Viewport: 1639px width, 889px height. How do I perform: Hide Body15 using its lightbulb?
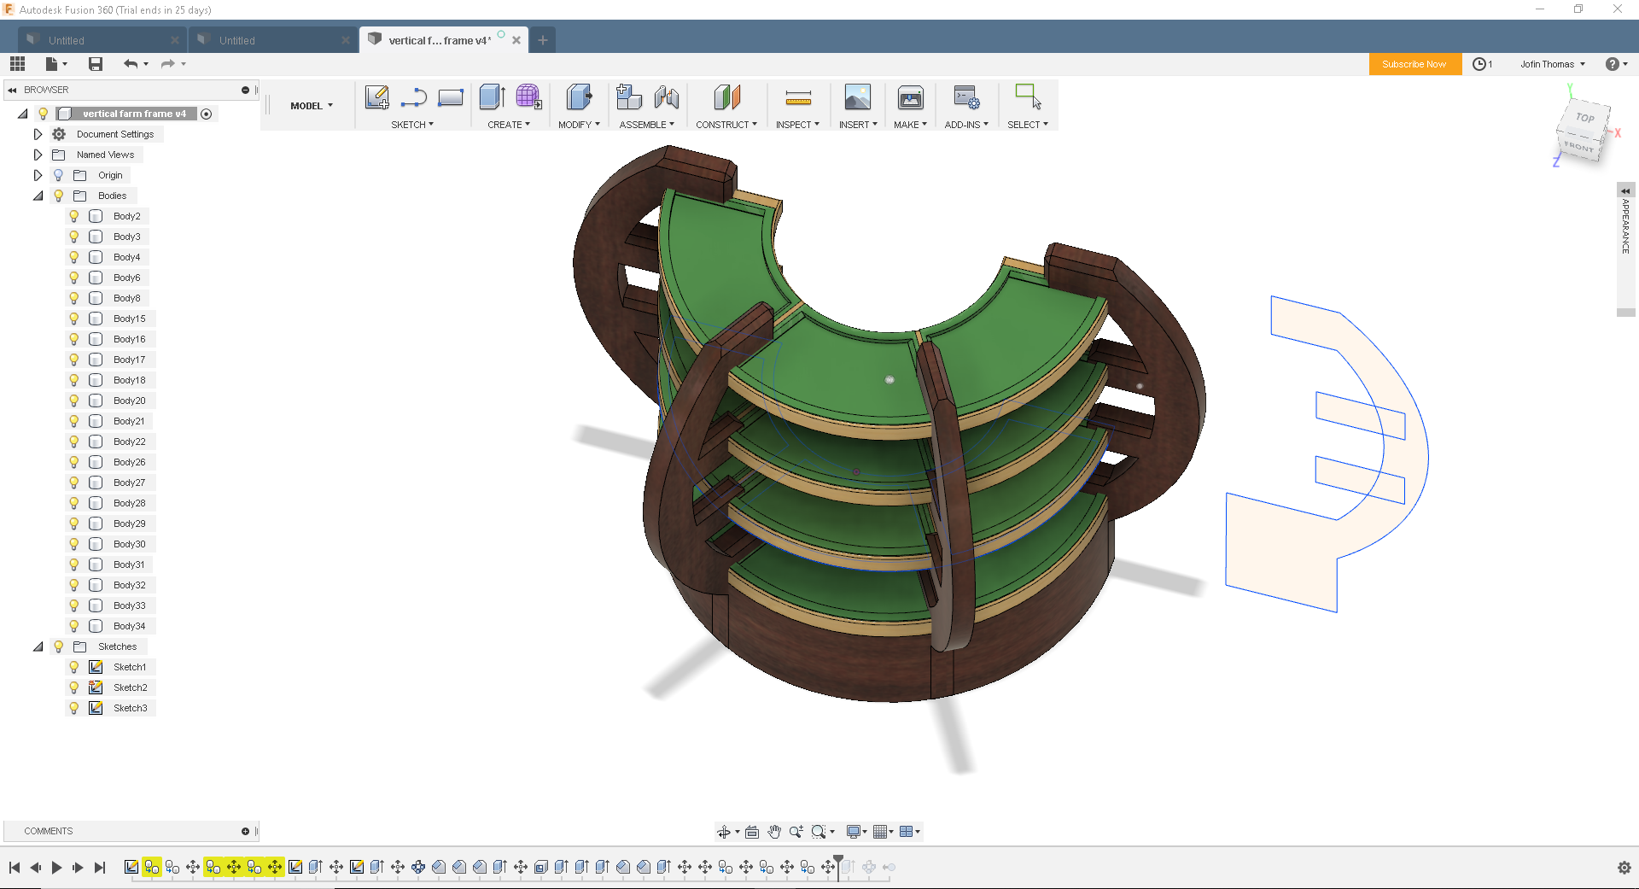coord(74,319)
